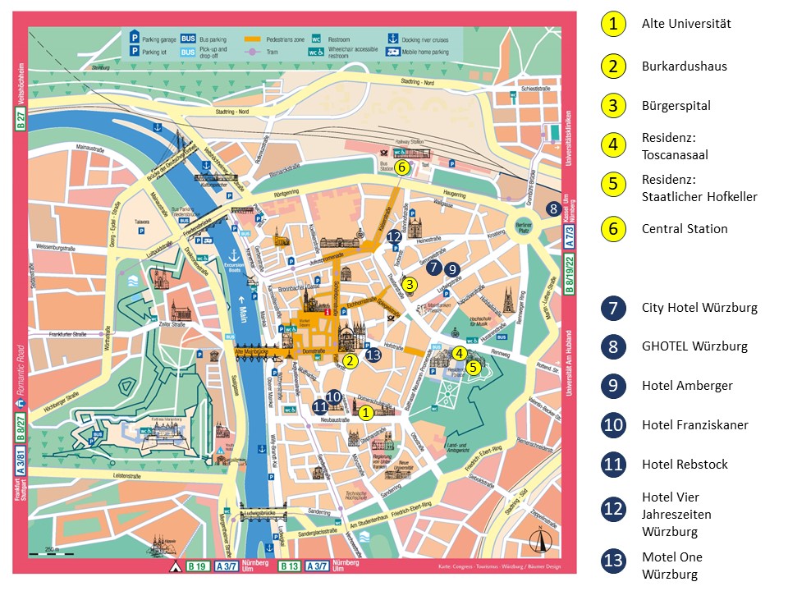Image resolution: width=788 pixels, height=591 pixels.
Task: Select the City Hotel Würzburg text label
Action: (699, 309)
